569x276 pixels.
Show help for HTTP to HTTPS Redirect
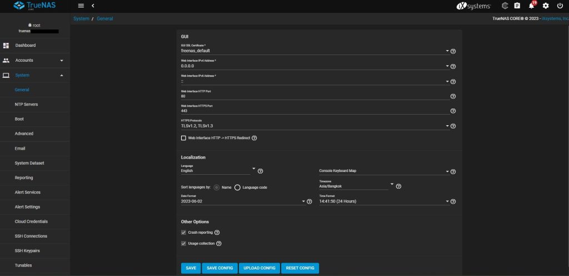pyautogui.click(x=254, y=138)
